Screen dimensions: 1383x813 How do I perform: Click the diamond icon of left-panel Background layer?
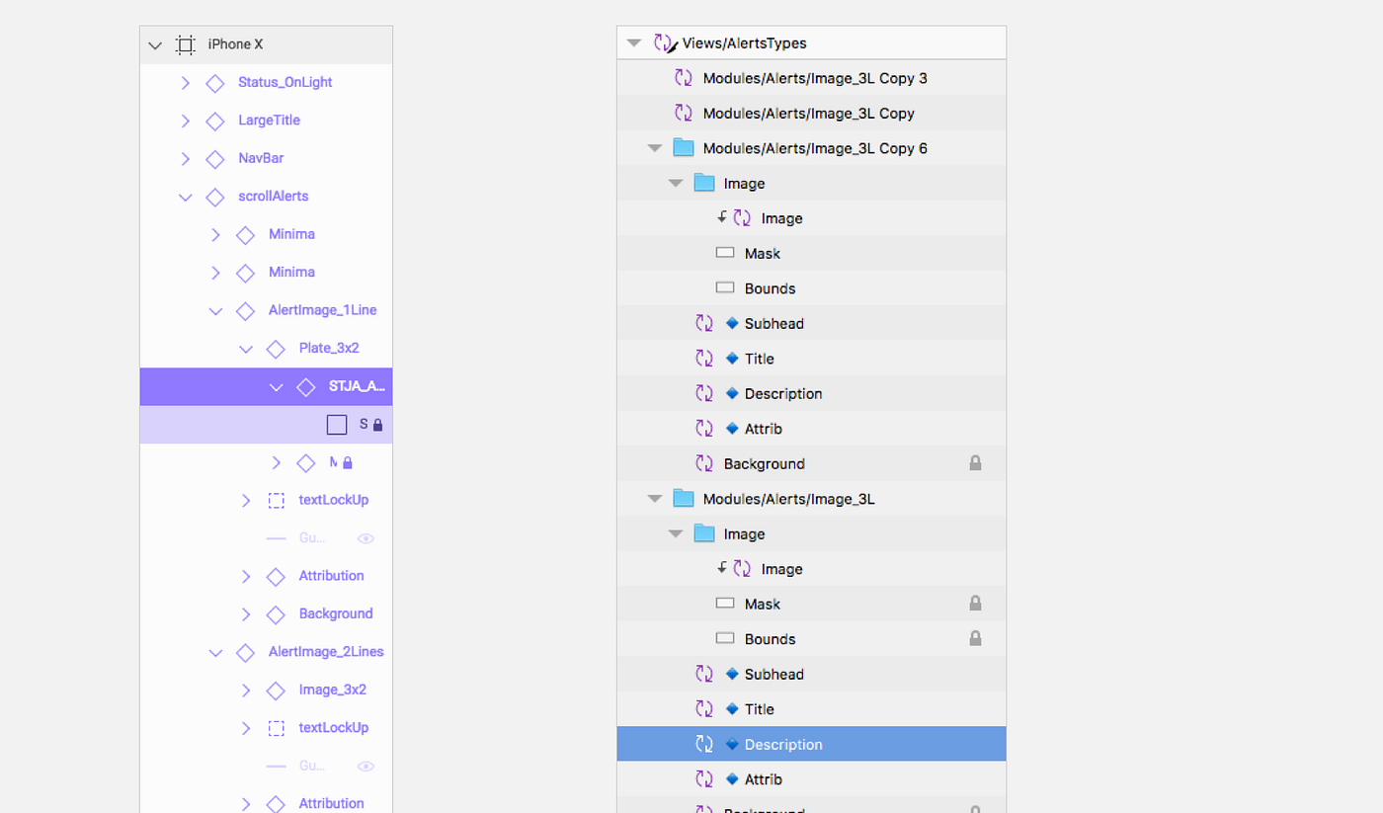276,614
